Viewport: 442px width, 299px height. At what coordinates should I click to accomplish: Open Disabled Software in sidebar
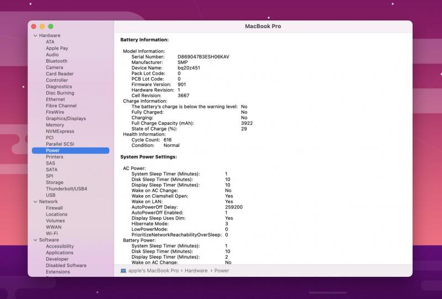pos(66,265)
